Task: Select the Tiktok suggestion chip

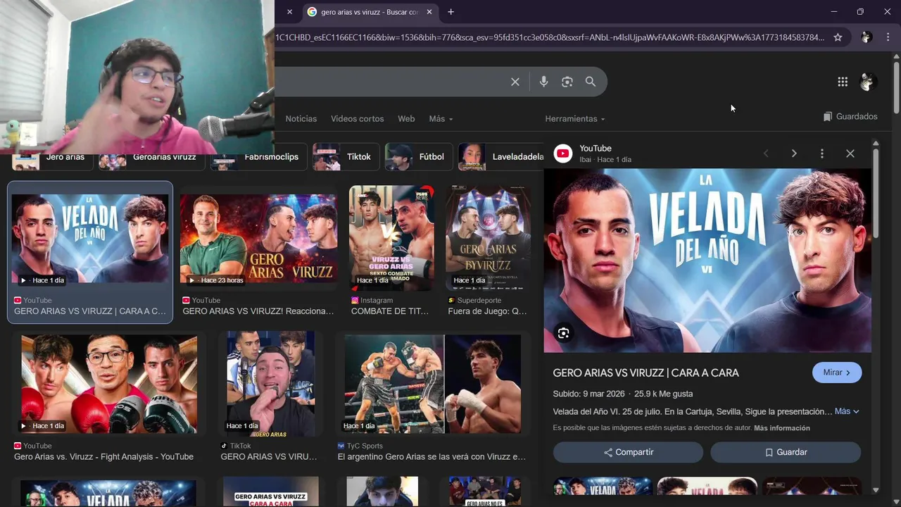Action: pos(346,157)
